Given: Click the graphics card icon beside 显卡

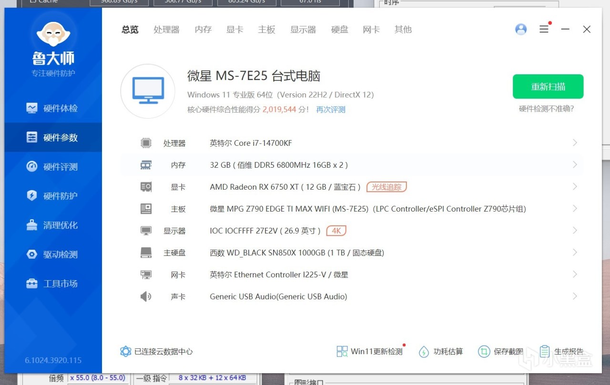Looking at the screenshot, I should click(x=146, y=187).
